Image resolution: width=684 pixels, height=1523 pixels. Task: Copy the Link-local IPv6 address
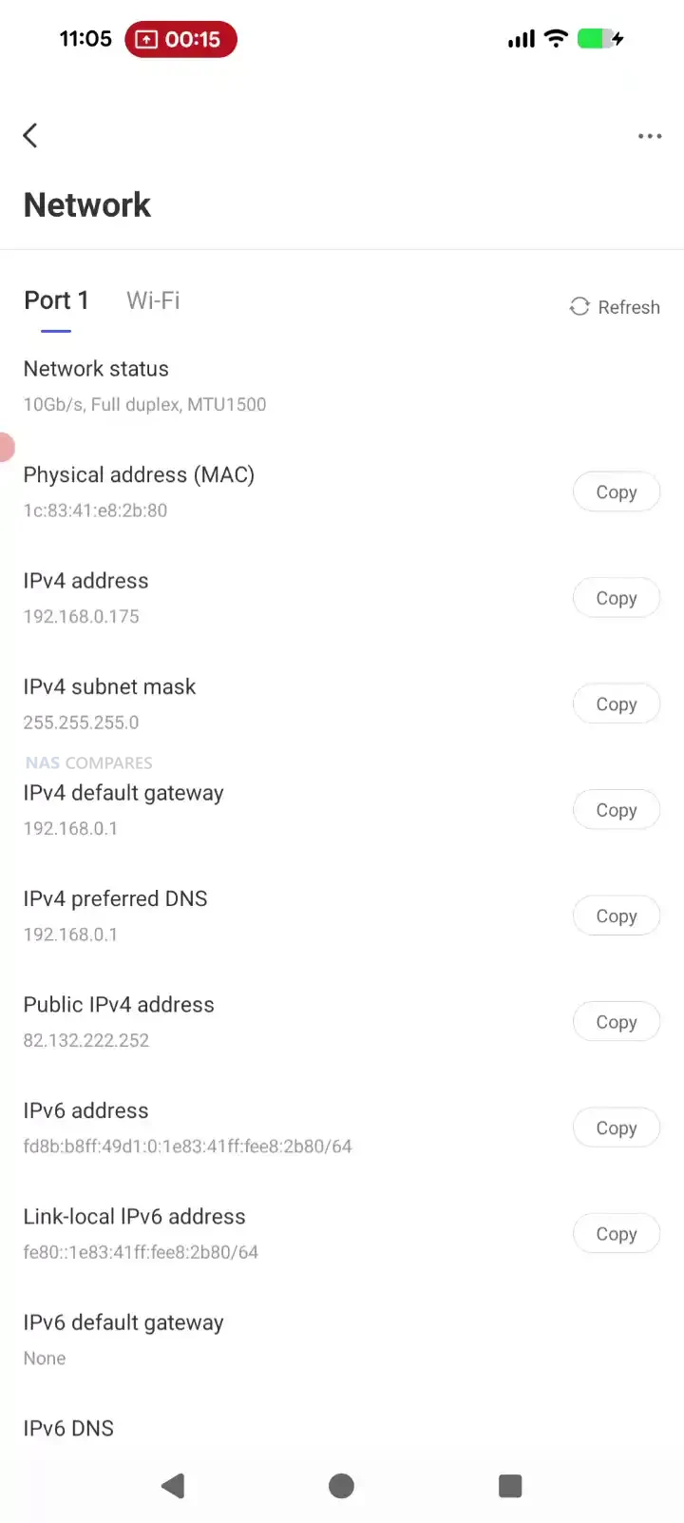616,1234
